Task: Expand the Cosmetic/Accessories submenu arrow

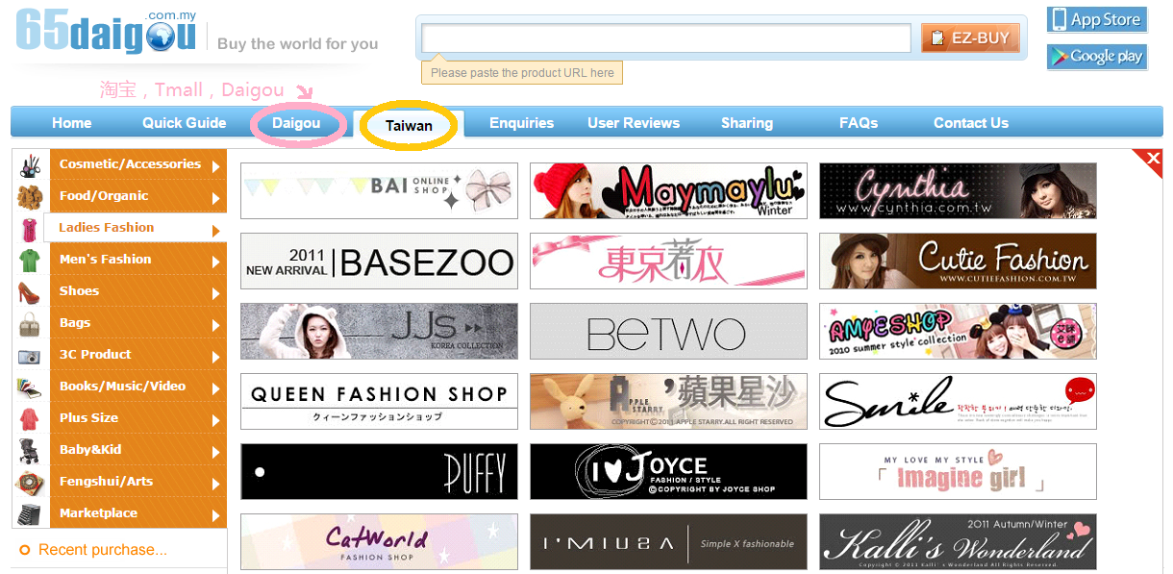Action: (216, 166)
